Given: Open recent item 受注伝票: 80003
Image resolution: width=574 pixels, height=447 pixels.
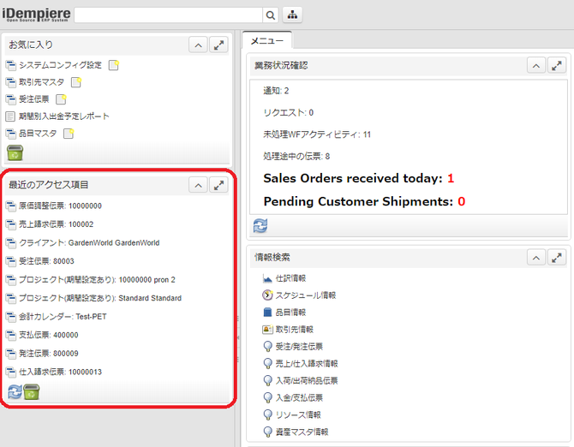Looking at the screenshot, I should coord(46,261).
